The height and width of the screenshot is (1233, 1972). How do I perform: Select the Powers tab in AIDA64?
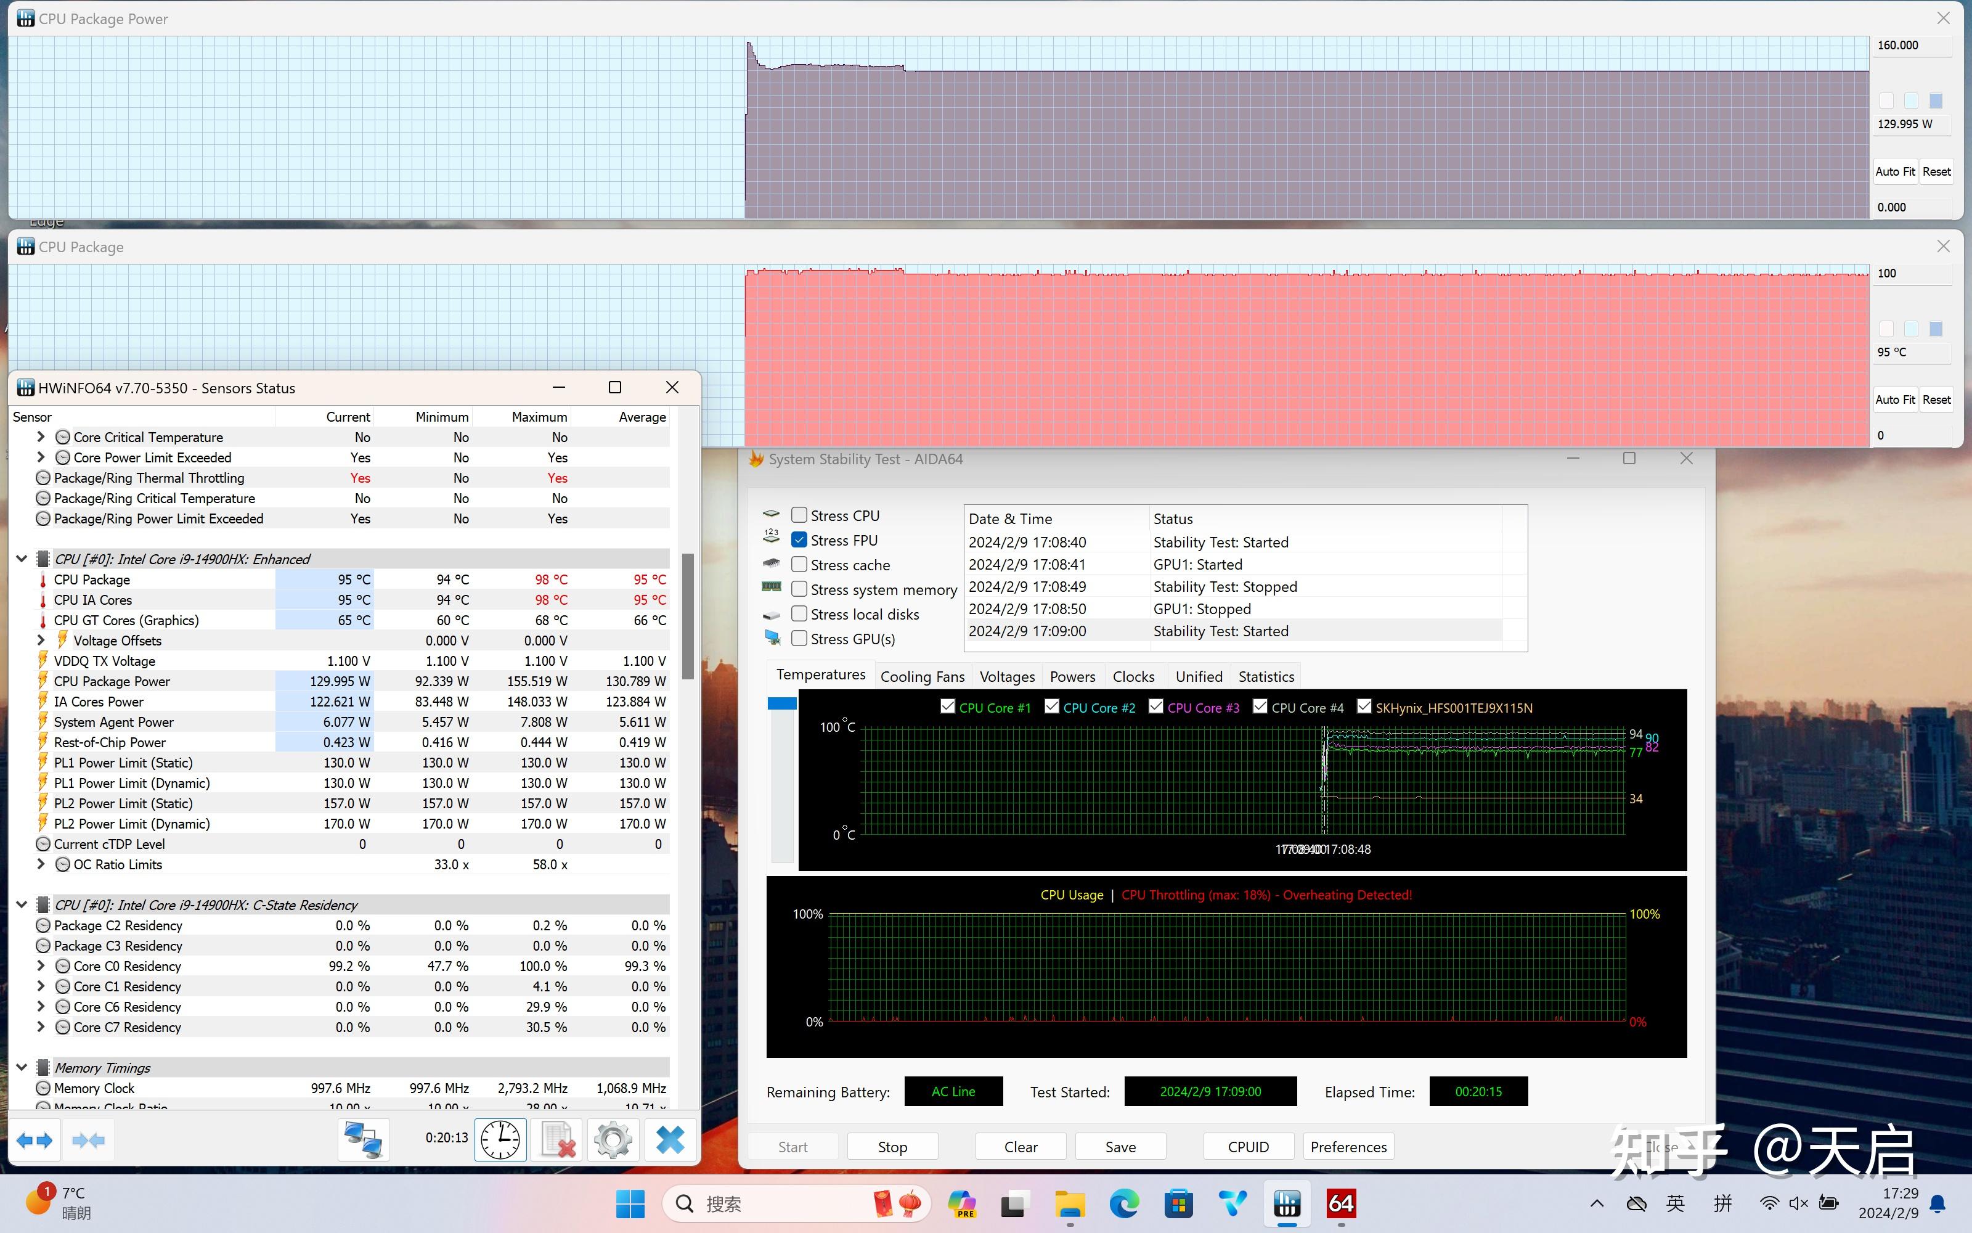point(1070,676)
